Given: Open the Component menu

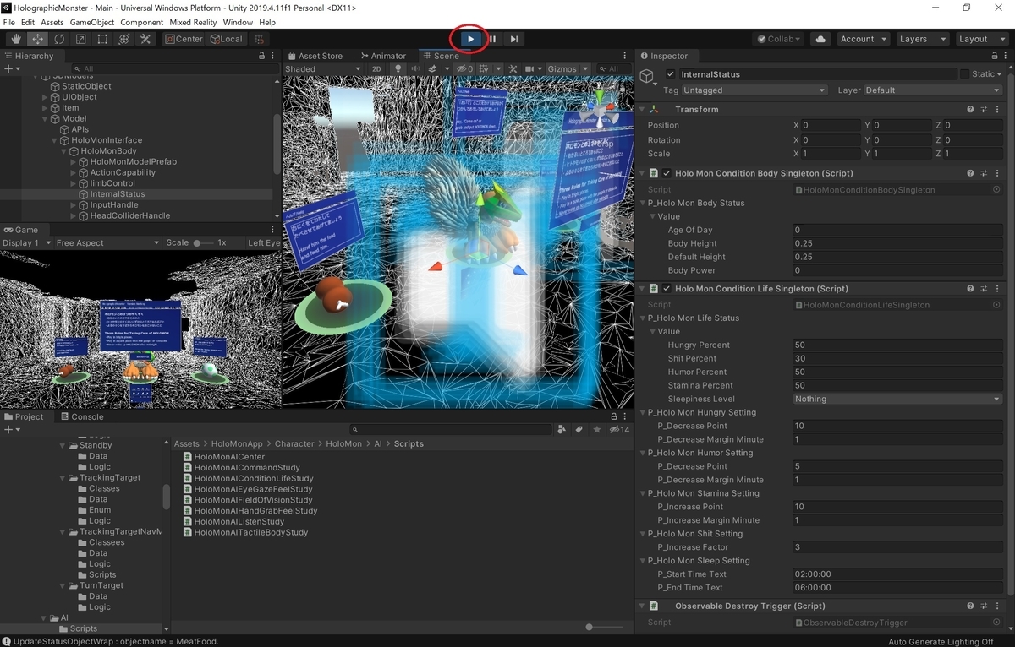Looking at the screenshot, I should (x=141, y=22).
